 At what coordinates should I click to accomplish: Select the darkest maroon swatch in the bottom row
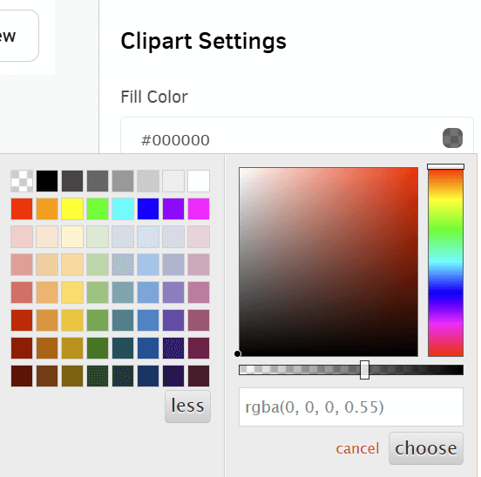[x=22, y=376]
